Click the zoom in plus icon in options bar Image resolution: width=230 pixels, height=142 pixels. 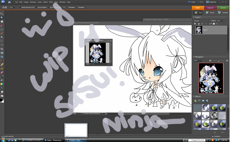click(3, 7)
